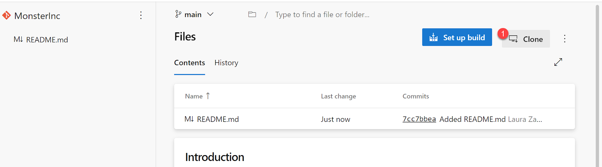The height and width of the screenshot is (167, 602).
Task: Focus the file or folder search field
Action: pyautogui.click(x=322, y=15)
